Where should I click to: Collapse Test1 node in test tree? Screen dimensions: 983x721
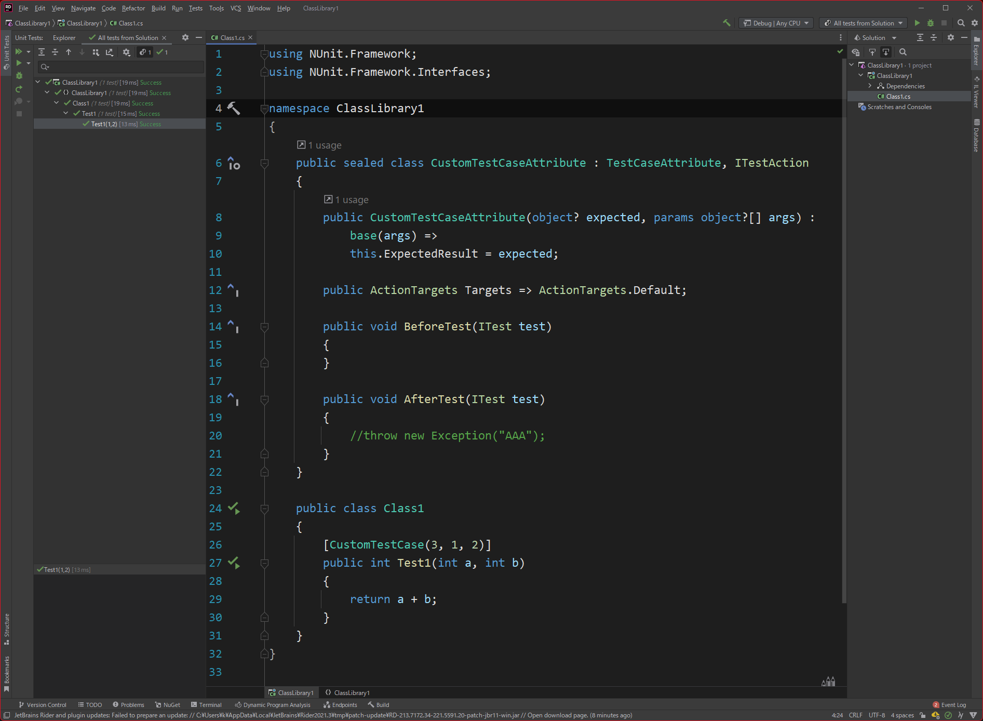[x=66, y=113]
